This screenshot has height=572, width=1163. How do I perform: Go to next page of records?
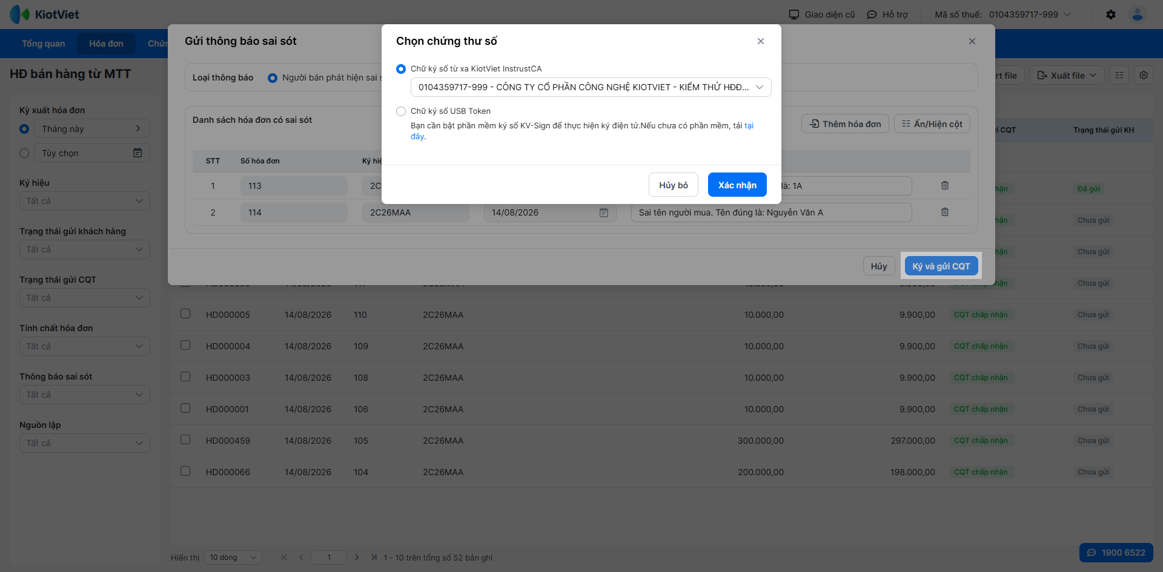click(x=357, y=557)
